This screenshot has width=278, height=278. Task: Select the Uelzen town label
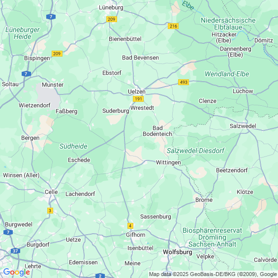point(137,92)
